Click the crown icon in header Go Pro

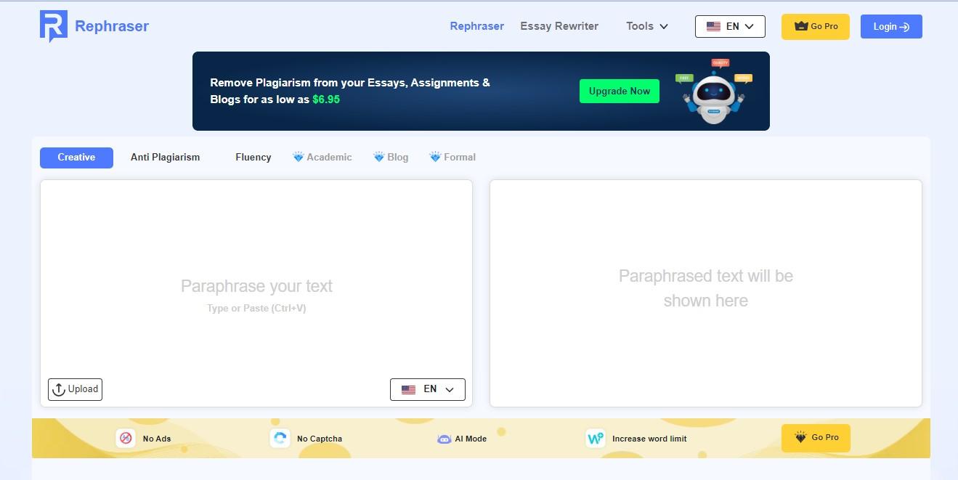pos(801,26)
